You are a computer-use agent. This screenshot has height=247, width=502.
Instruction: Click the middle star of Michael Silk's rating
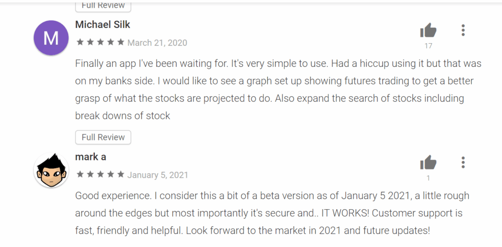click(100, 43)
